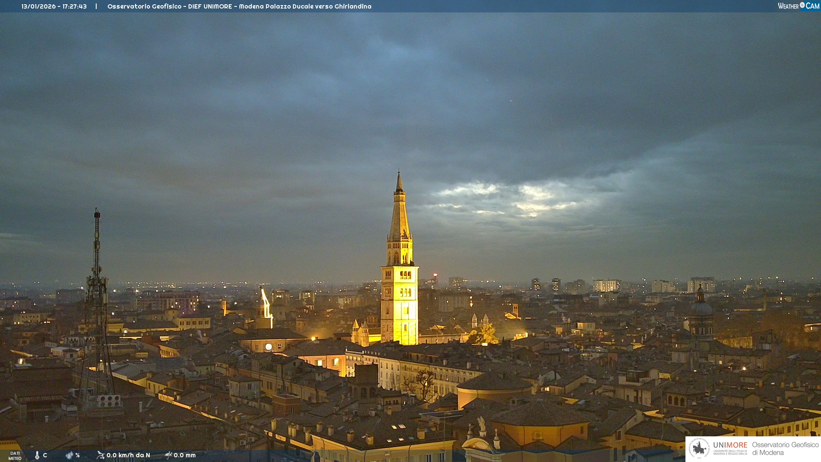This screenshot has width=821, height=462.
Task: Click the lit round clock face
Action: (x=269, y=347)
